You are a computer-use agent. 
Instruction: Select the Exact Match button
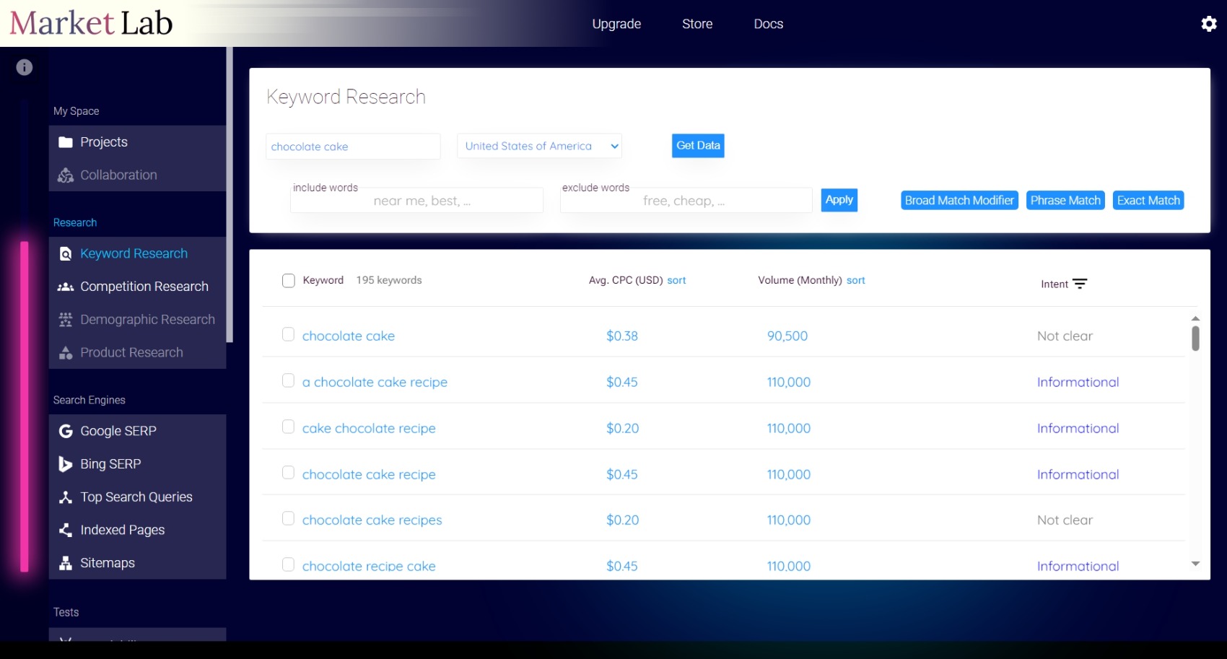(x=1148, y=201)
